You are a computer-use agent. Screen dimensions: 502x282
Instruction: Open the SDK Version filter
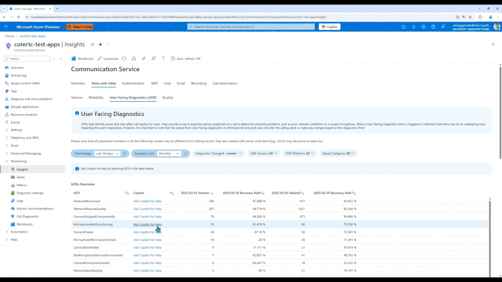pos(263,154)
